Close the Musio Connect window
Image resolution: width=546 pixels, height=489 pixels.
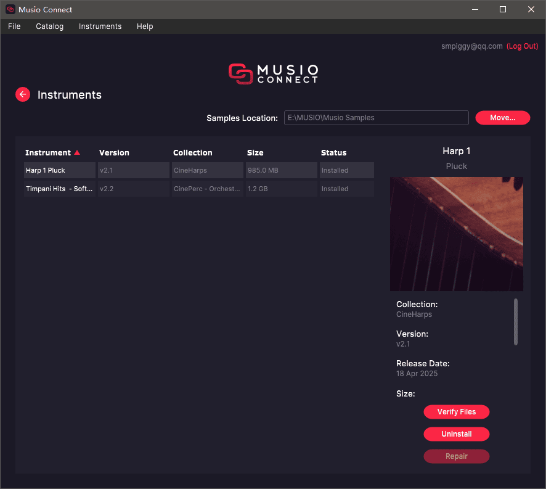(531, 9)
